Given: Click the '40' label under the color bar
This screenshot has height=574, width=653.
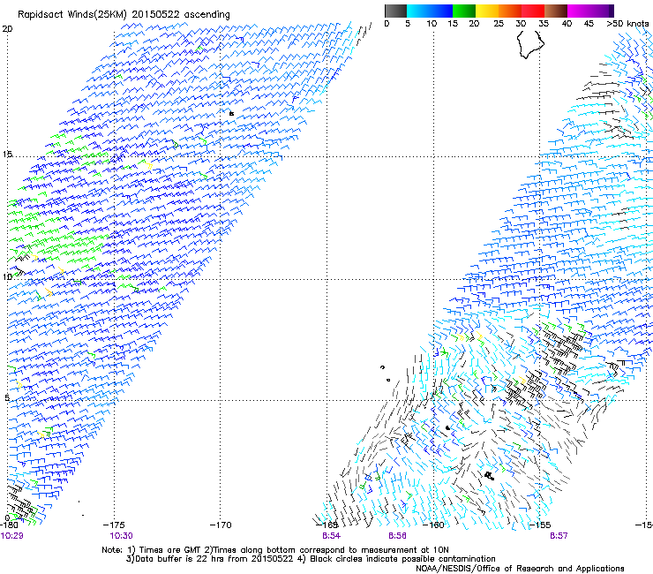Looking at the screenshot, I should (567, 24).
